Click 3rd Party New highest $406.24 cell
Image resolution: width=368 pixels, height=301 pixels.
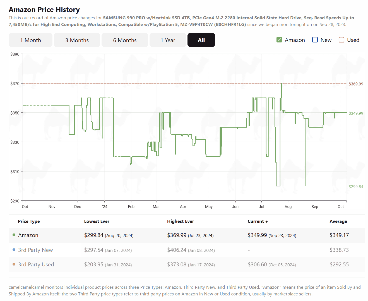pos(191,250)
